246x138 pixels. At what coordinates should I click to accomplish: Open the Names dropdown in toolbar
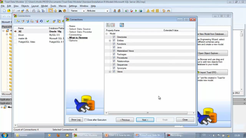tap(84, 11)
